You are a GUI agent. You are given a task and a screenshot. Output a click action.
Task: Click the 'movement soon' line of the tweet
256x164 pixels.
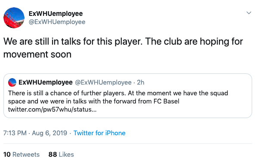[37, 55]
